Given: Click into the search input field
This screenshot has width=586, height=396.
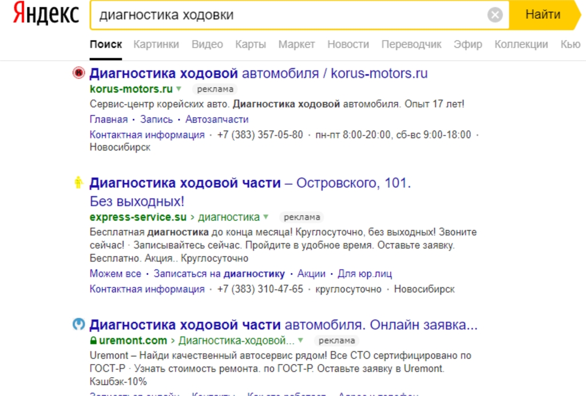Looking at the screenshot, I should (286, 15).
